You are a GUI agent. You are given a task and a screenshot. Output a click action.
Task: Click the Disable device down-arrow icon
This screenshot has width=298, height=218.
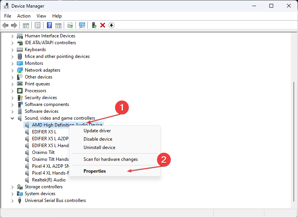111,25
